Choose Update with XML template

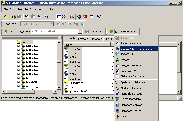136,49
